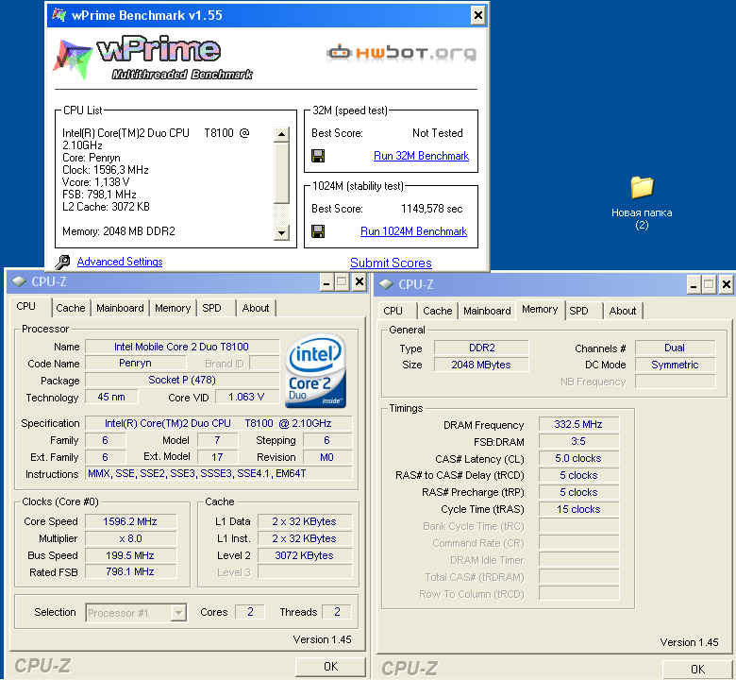Click the Intel Core 2 Duo badge
The image size is (736, 680).
click(315, 370)
